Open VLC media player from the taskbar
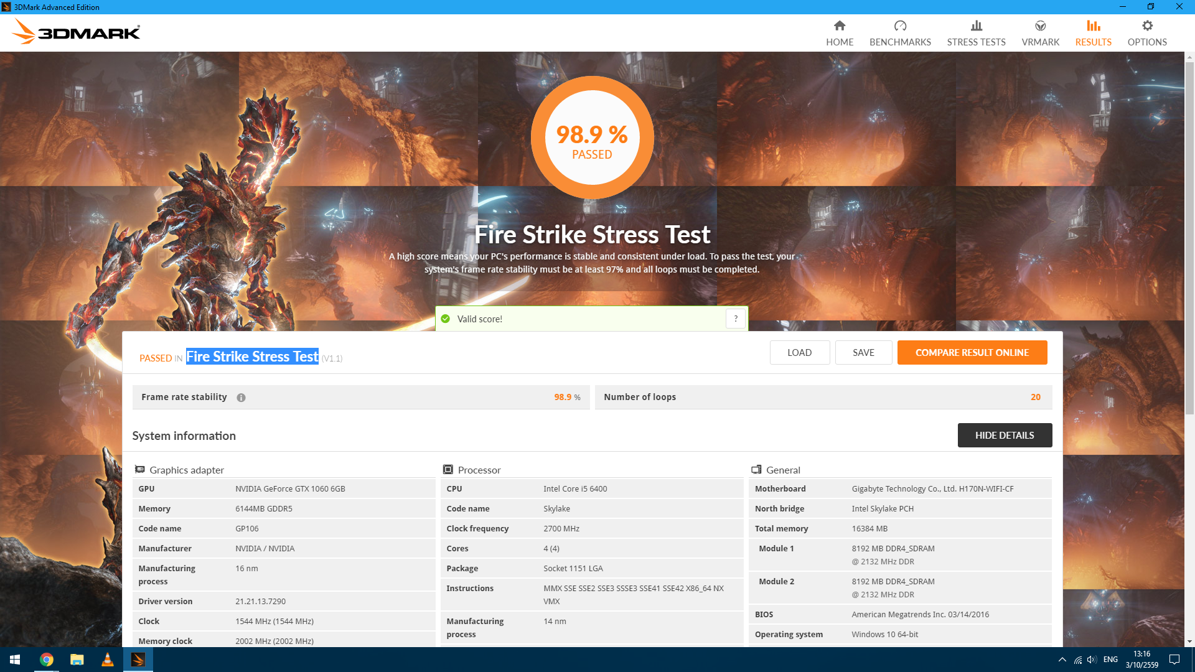Screen dimensions: 1195x672 click(x=107, y=660)
